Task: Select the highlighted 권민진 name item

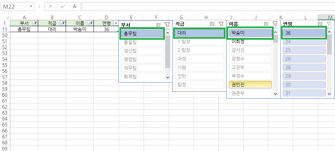Action: (250, 84)
